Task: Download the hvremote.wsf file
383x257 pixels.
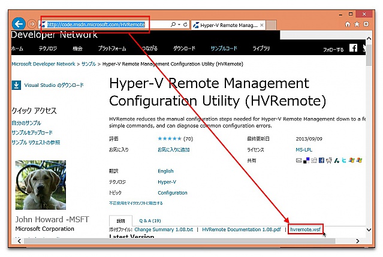Action: [x=305, y=229]
